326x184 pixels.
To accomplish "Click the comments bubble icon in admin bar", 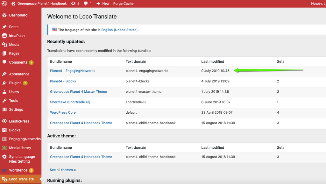I will click(86, 4).
